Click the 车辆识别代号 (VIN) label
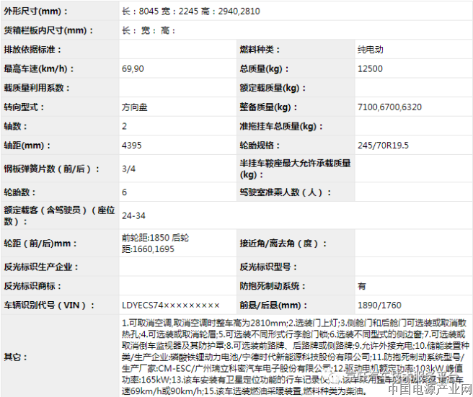This screenshot has height=397, width=473. coord(49,305)
